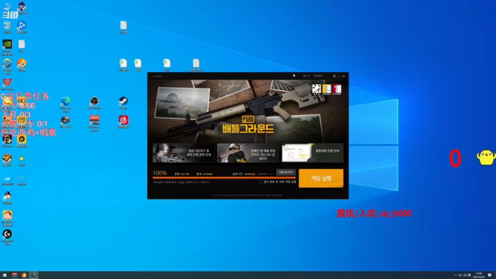
Task: Click the orange round icon on the taskbar
Action: coord(24,275)
